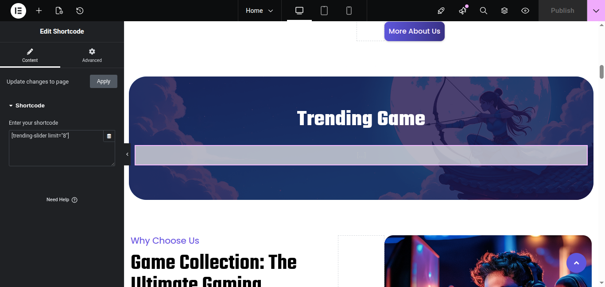The width and height of the screenshot is (605, 287).
Task: Toggle Preview Changes eye icon
Action: click(x=525, y=11)
